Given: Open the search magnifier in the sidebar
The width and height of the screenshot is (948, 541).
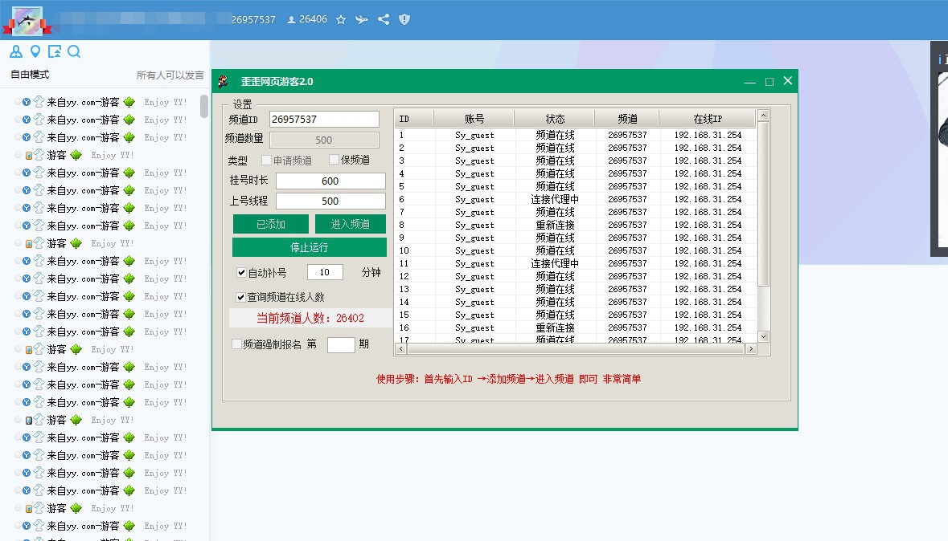Looking at the screenshot, I should [74, 52].
